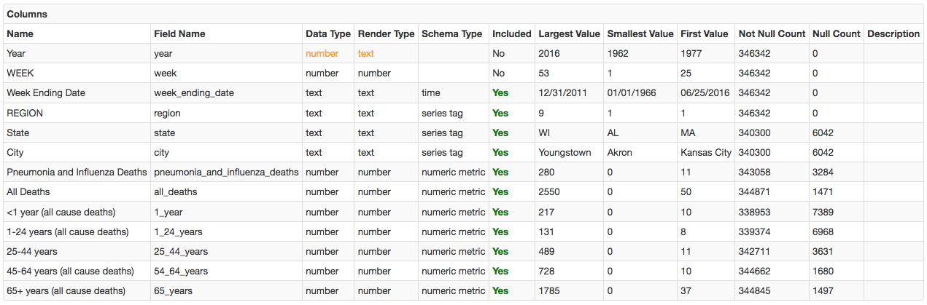The width and height of the screenshot is (927, 305).
Task: Click the 7389 null count value
Action: pyautogui.click(x=823, y=212)
